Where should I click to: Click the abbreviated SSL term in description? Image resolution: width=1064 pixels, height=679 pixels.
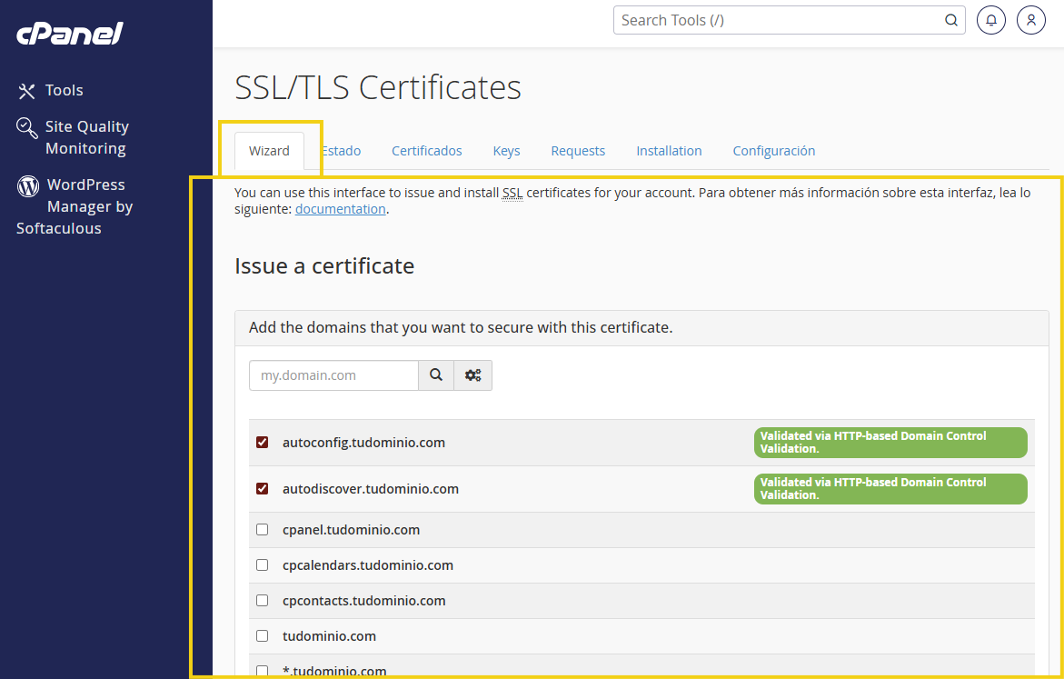tap(512, 193)
